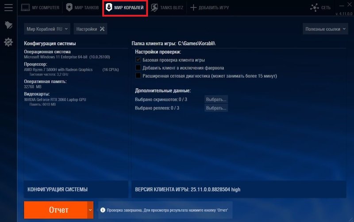Click the info icon beside the status message
Viewport: 354px width, 222px height.
(x=102, y=210)
